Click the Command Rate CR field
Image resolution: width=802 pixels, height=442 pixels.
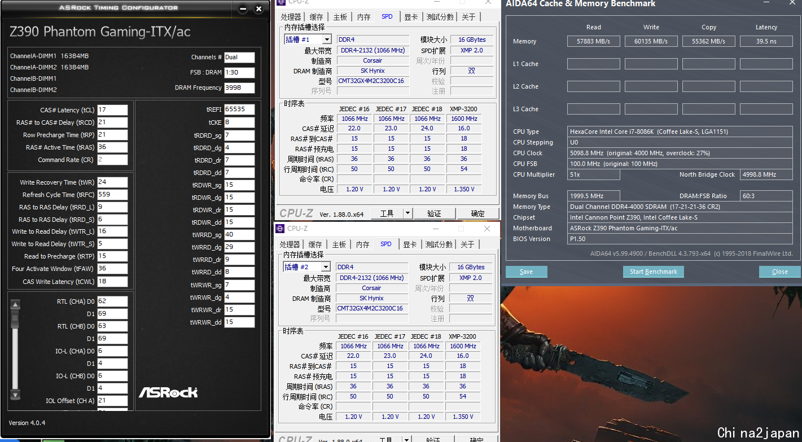112,160
